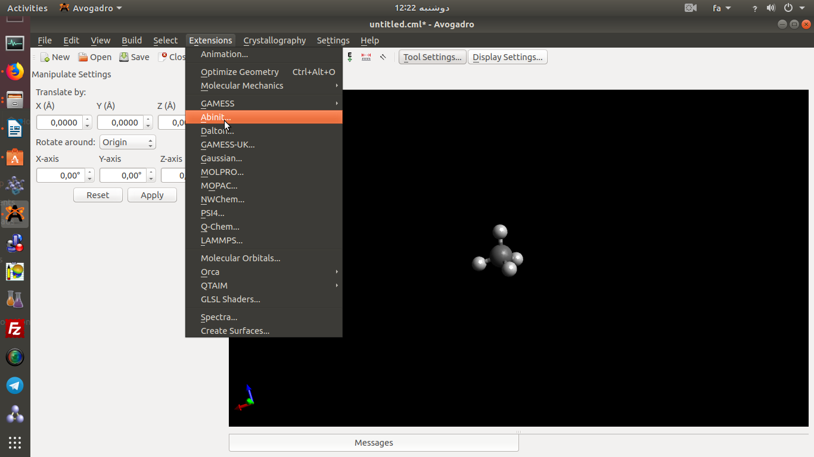Open the Settings menu
The image size is (814, 457).
(x=333, y=40)
